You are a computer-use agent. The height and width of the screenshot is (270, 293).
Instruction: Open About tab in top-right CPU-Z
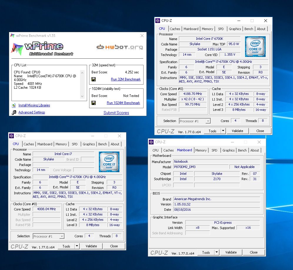(x=261, y=29)
